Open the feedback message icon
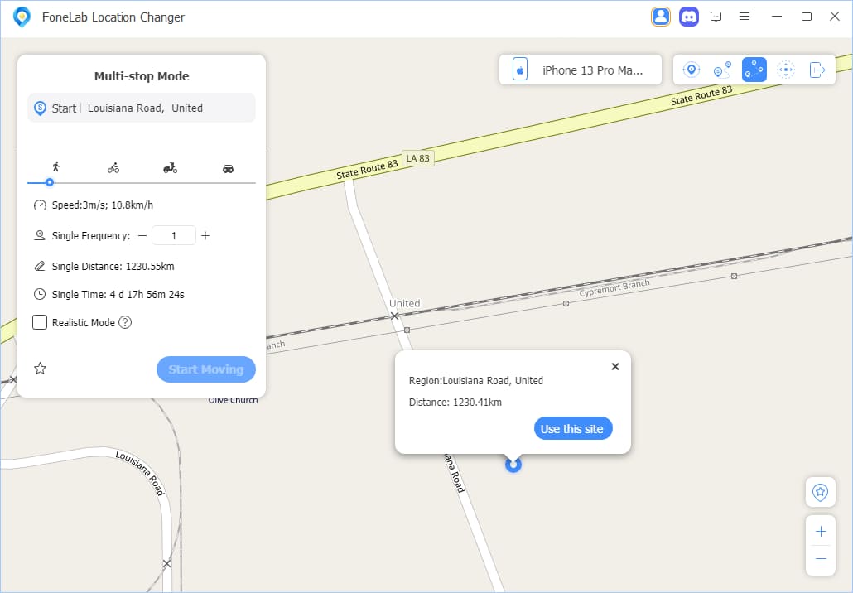This screenshot has width=853, height=593. click(x=716, y=17)
